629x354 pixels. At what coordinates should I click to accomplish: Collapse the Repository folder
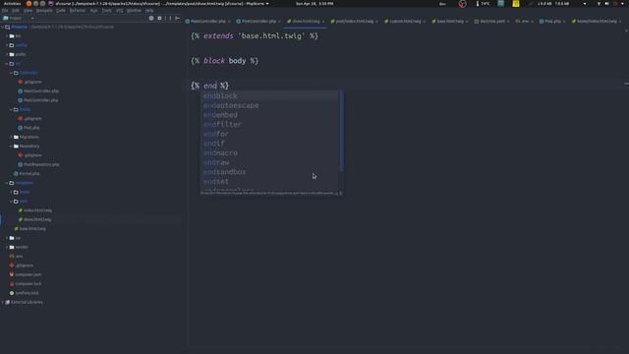tap(11, 147)
